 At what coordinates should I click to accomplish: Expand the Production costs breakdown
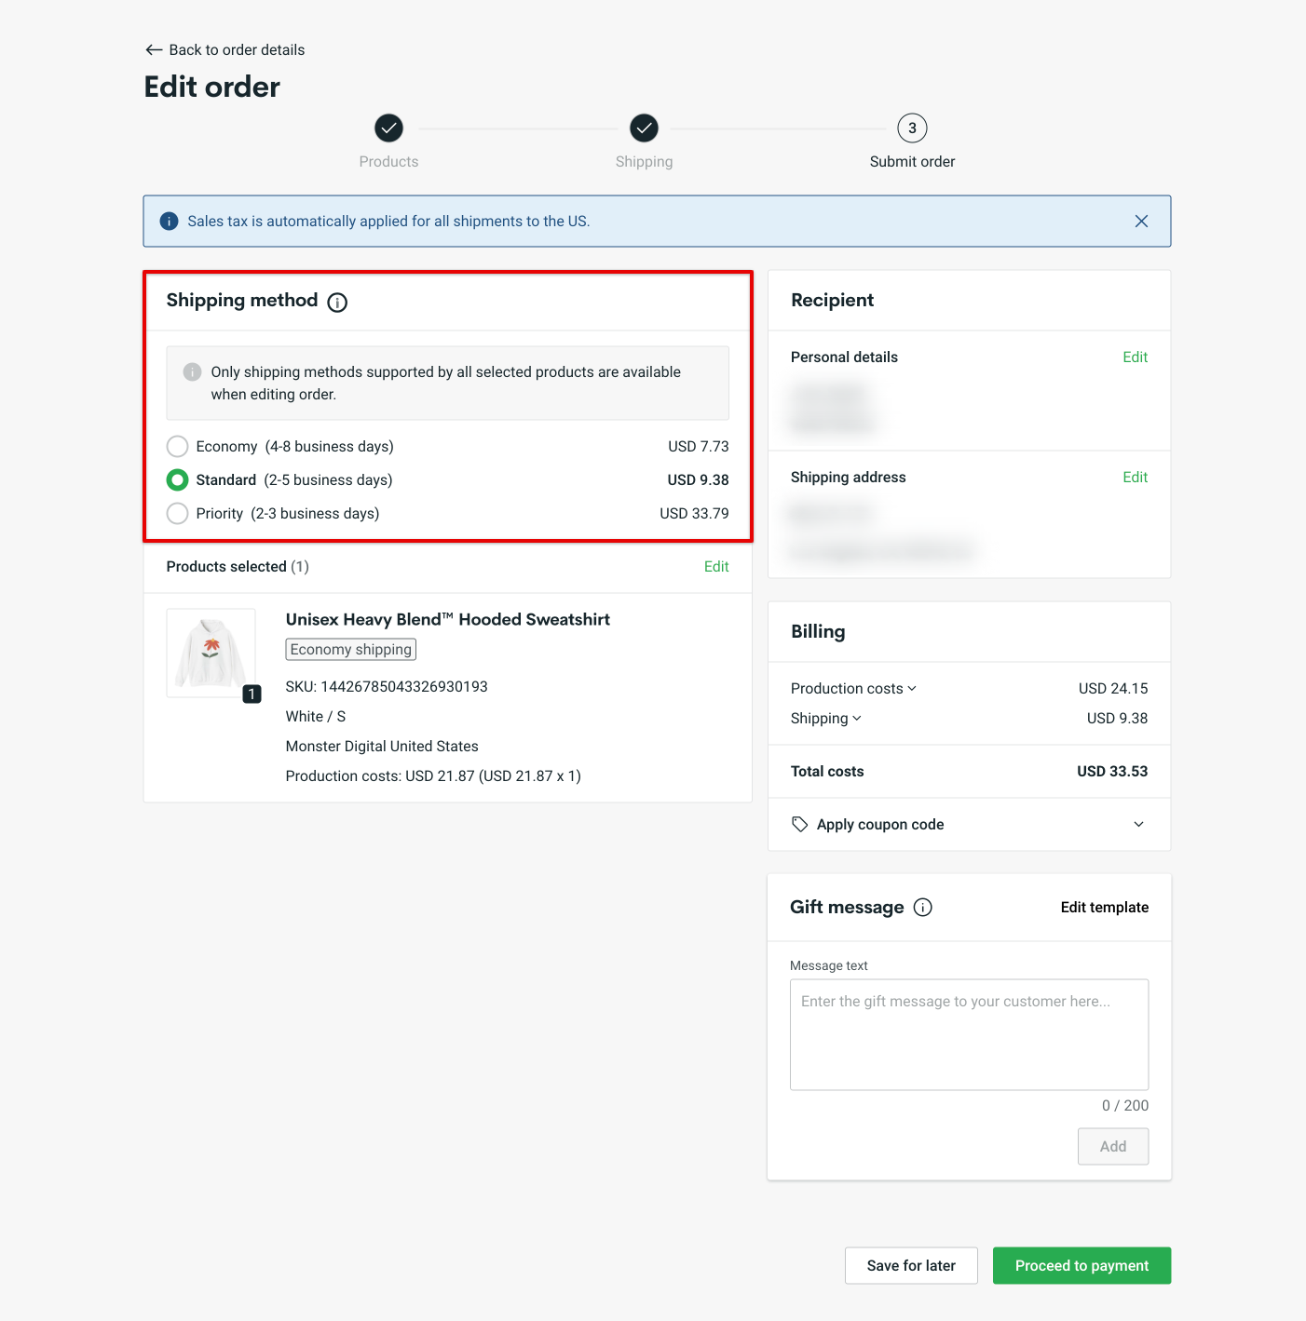tap(912, 688)
